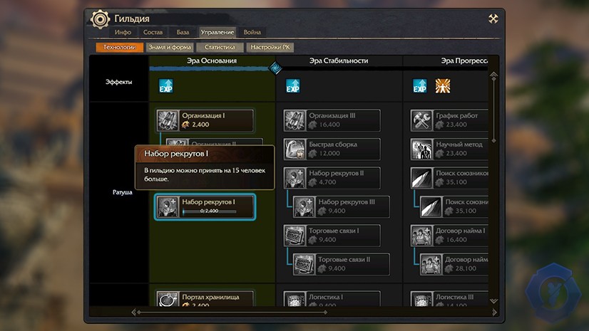Select the Договор найма I icon
Screen dimensions: 589x331
pos(421,236)
